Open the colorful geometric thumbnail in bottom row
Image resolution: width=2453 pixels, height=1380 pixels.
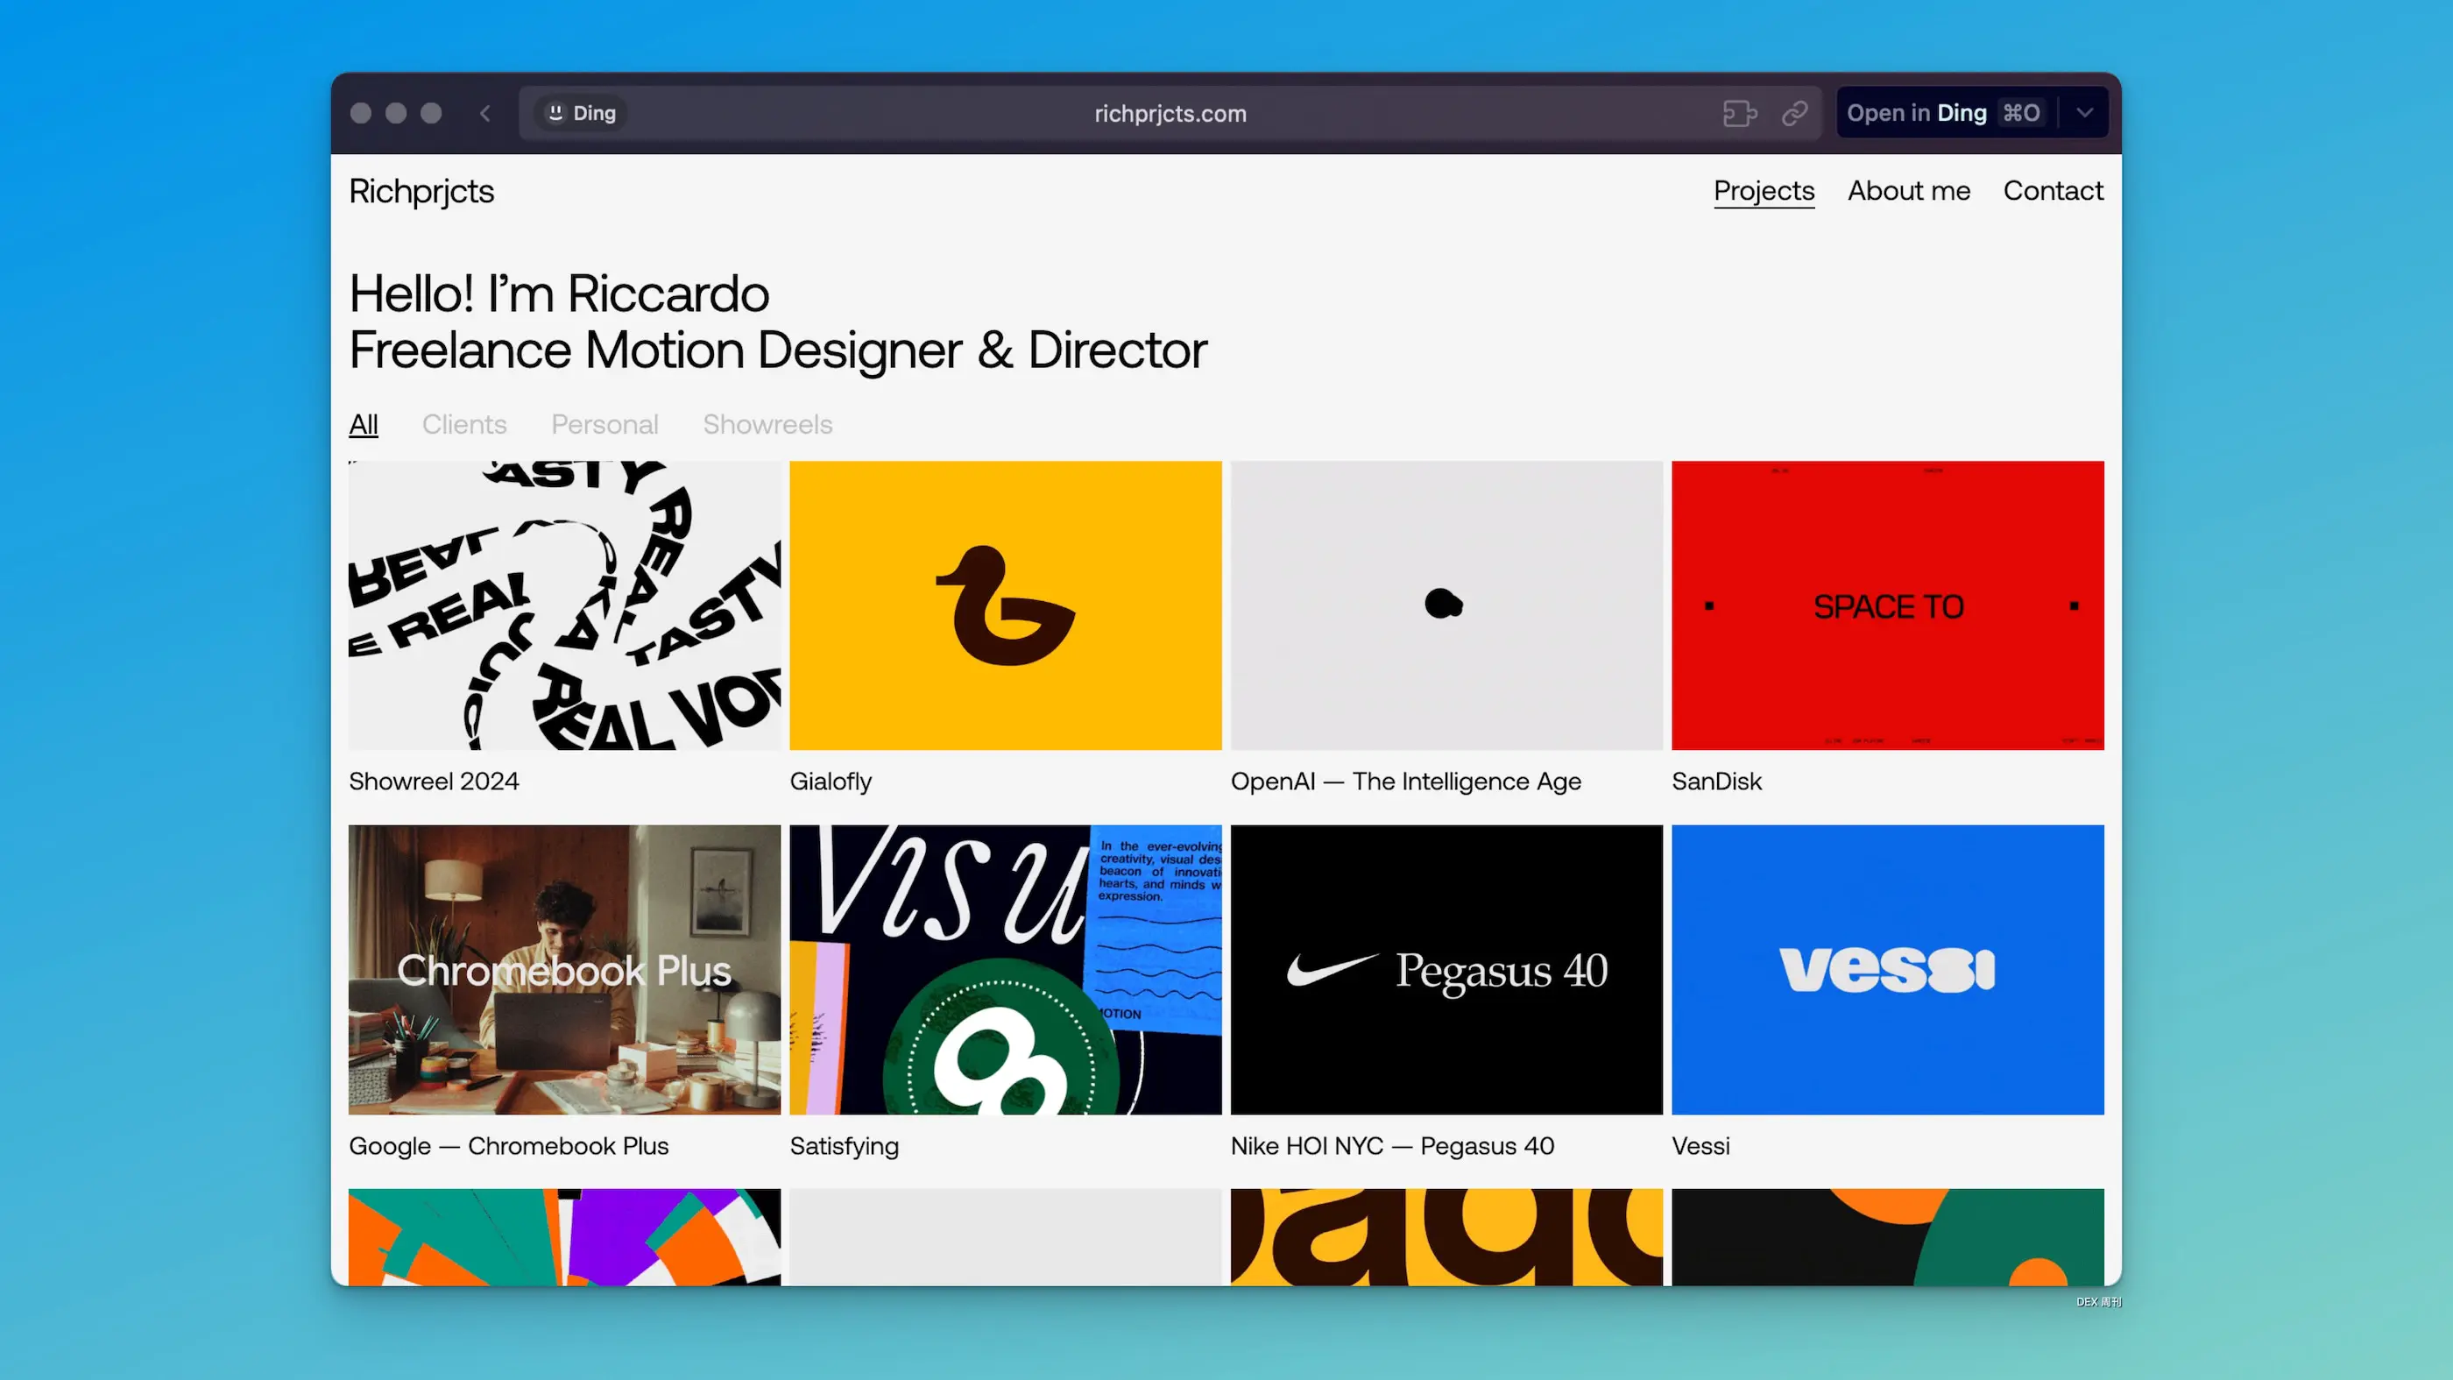(563, 1237)
